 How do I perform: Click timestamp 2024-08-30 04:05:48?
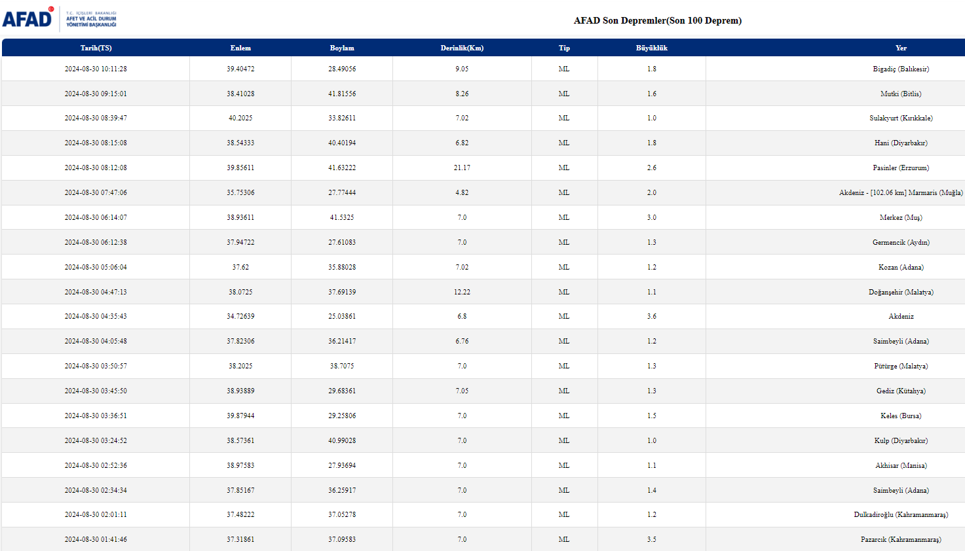(x=96, y=341)
